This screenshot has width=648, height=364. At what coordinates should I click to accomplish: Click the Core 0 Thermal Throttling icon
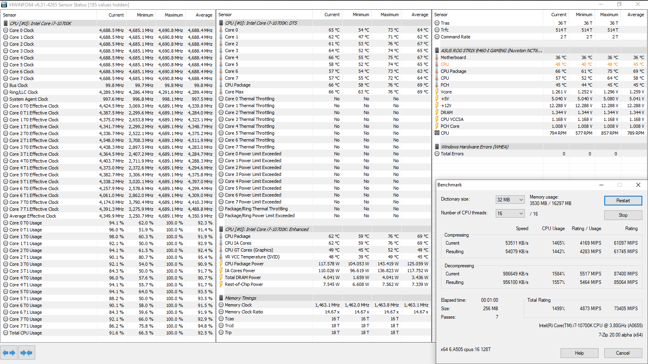pyautogui.click(x=221, y=99)
